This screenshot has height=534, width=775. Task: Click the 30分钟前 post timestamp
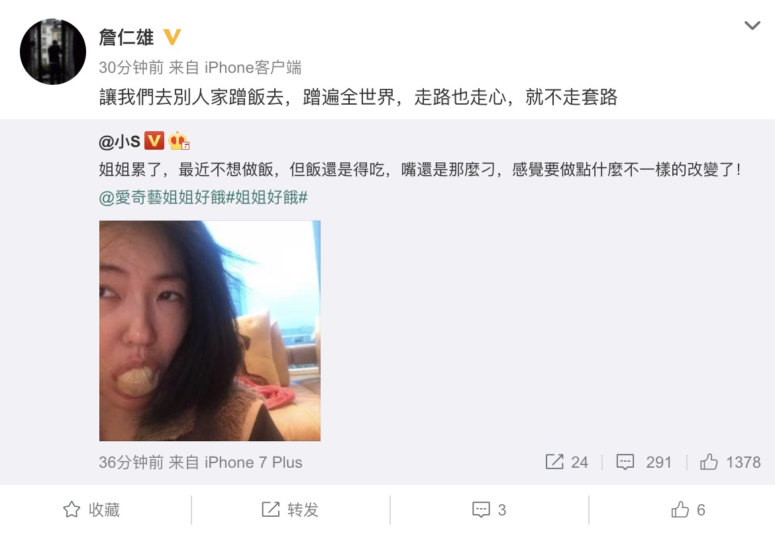(131, 68)
